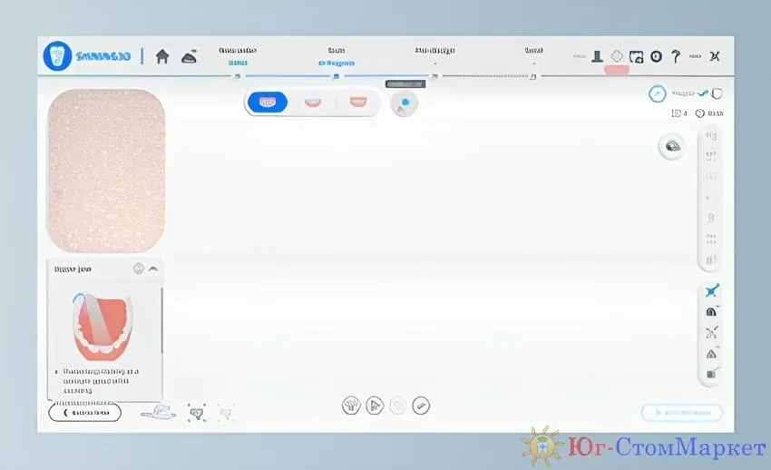Select the bite scan option

click(x=358, y=103)
